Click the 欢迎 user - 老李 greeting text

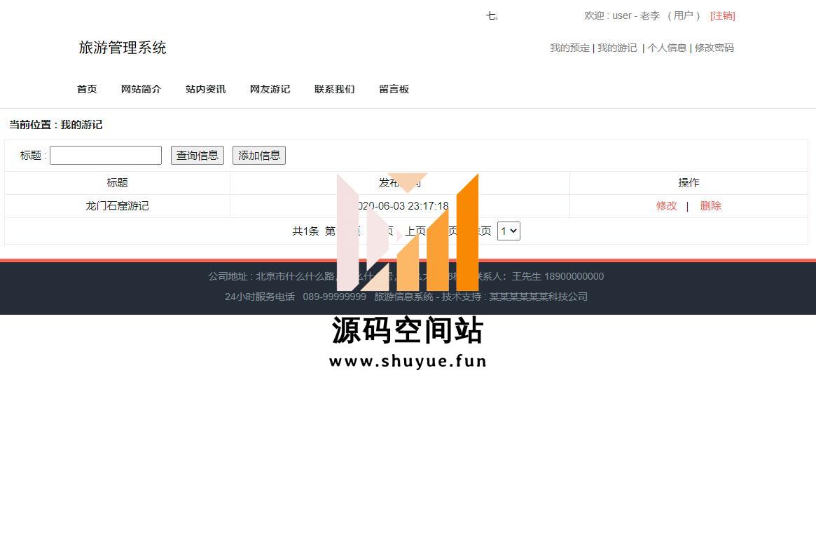coord(622,15)
